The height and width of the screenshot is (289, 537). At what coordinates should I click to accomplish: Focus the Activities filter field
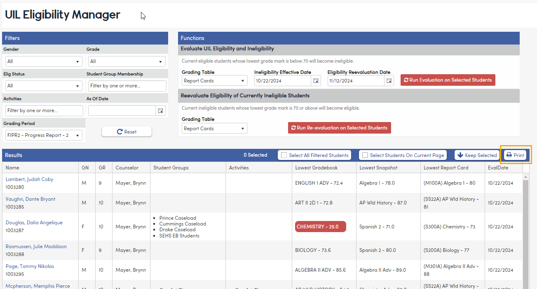[44, 110]
